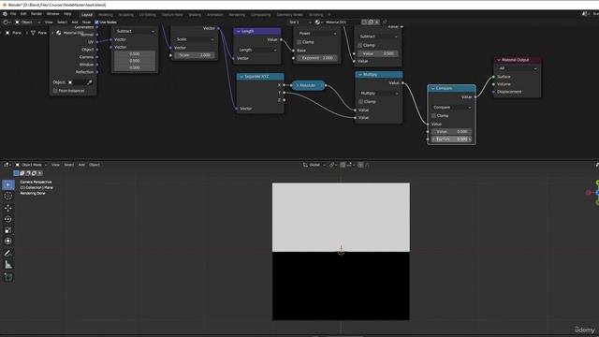The width and height of the screenshot is (599, 337).
Task: Toggle Clamp on the Compare node
Action: (x=433, y=115)
